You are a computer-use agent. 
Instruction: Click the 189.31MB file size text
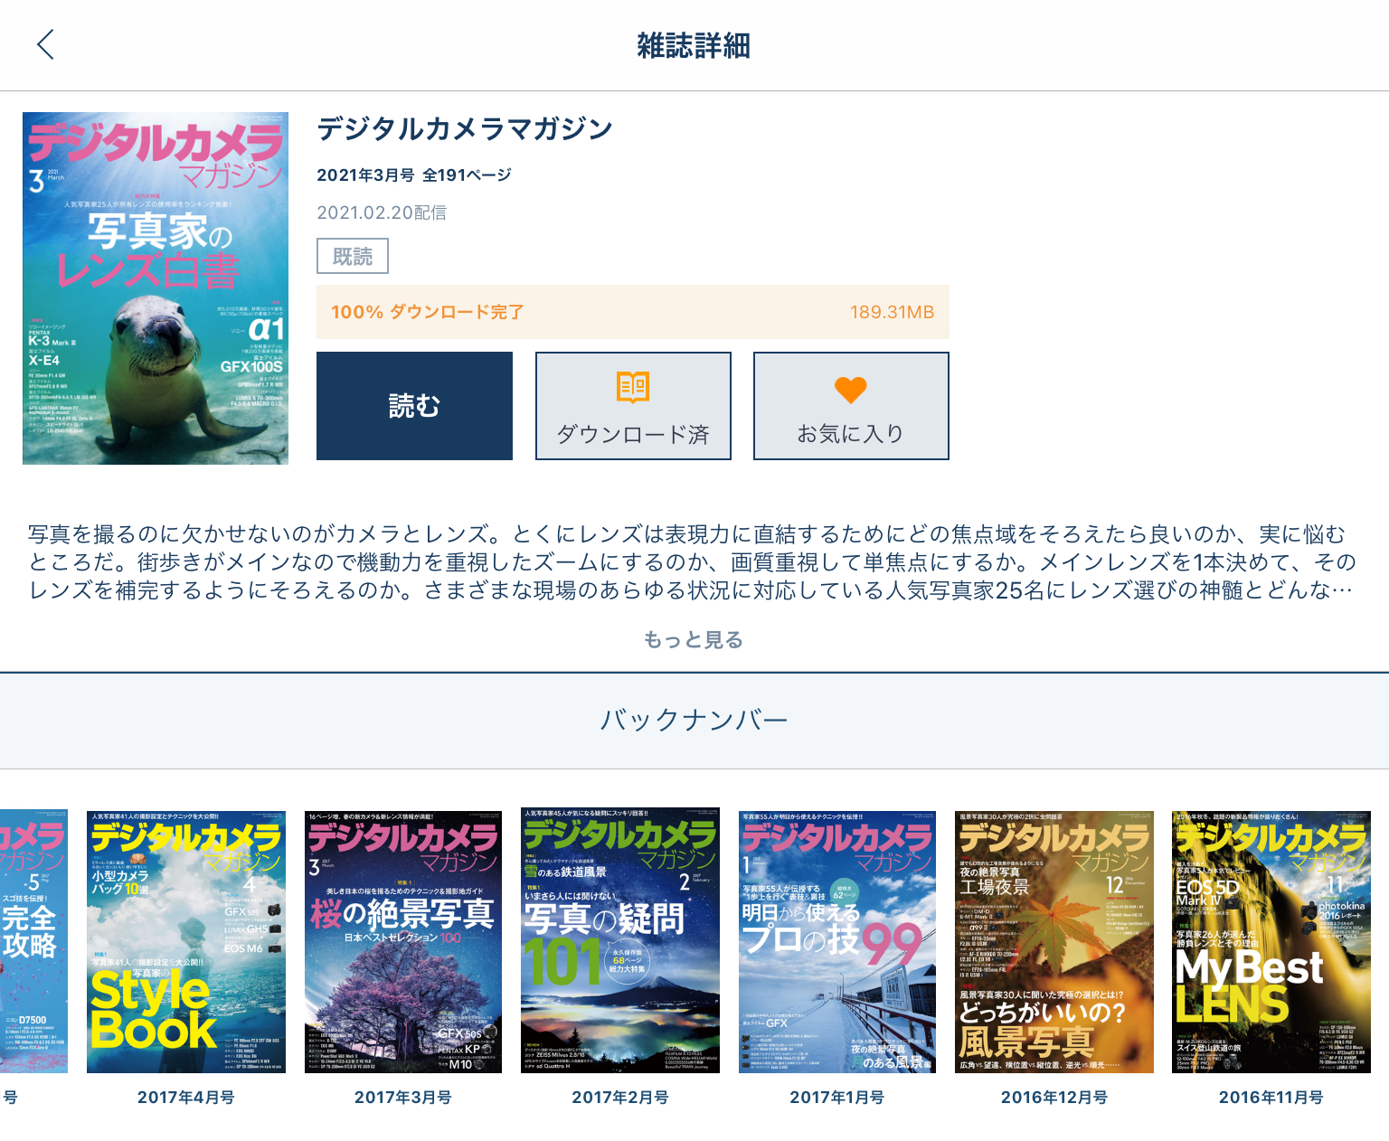click(893, 312)
